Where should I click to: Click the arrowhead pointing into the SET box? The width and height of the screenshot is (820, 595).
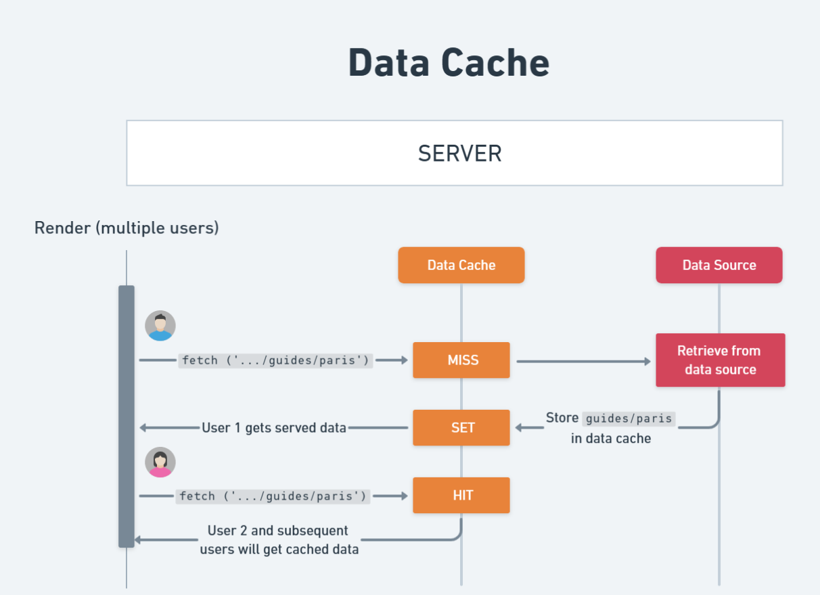pos(520,428)
